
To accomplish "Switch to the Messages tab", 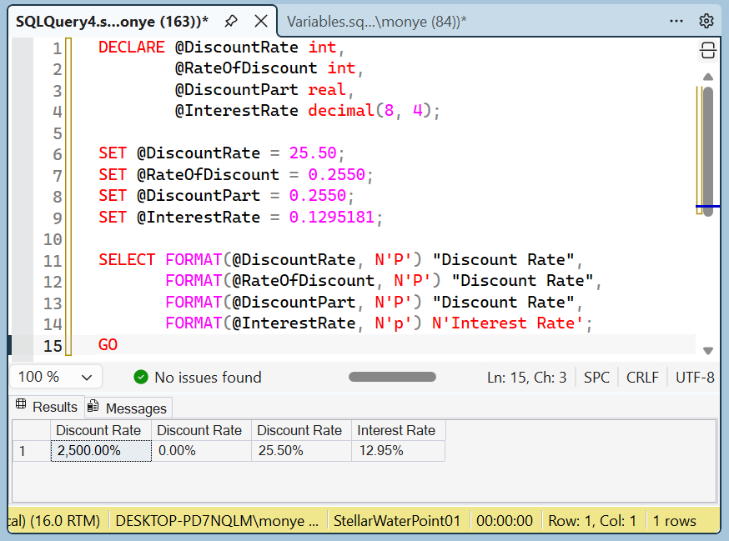I will tap(128, 408).
